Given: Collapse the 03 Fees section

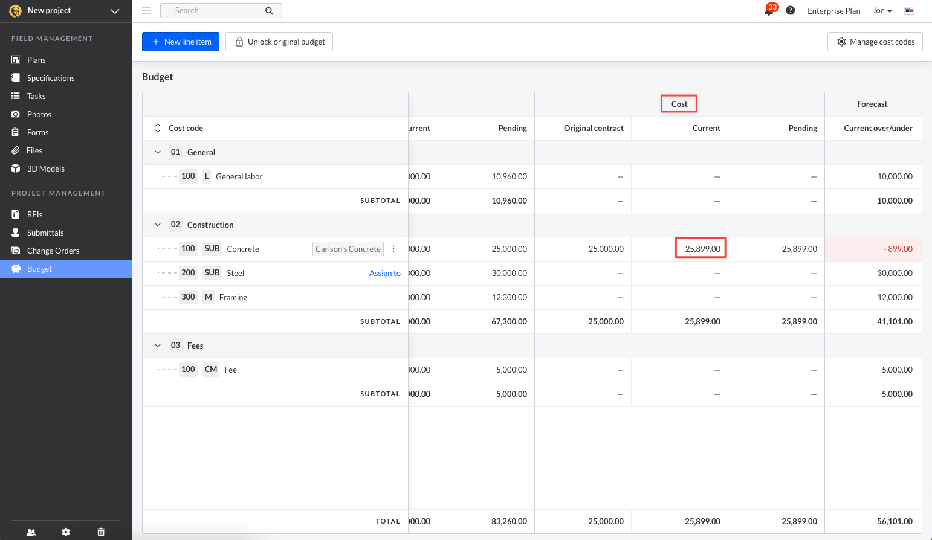Looking at the screenshot, I should coord(158,346).
